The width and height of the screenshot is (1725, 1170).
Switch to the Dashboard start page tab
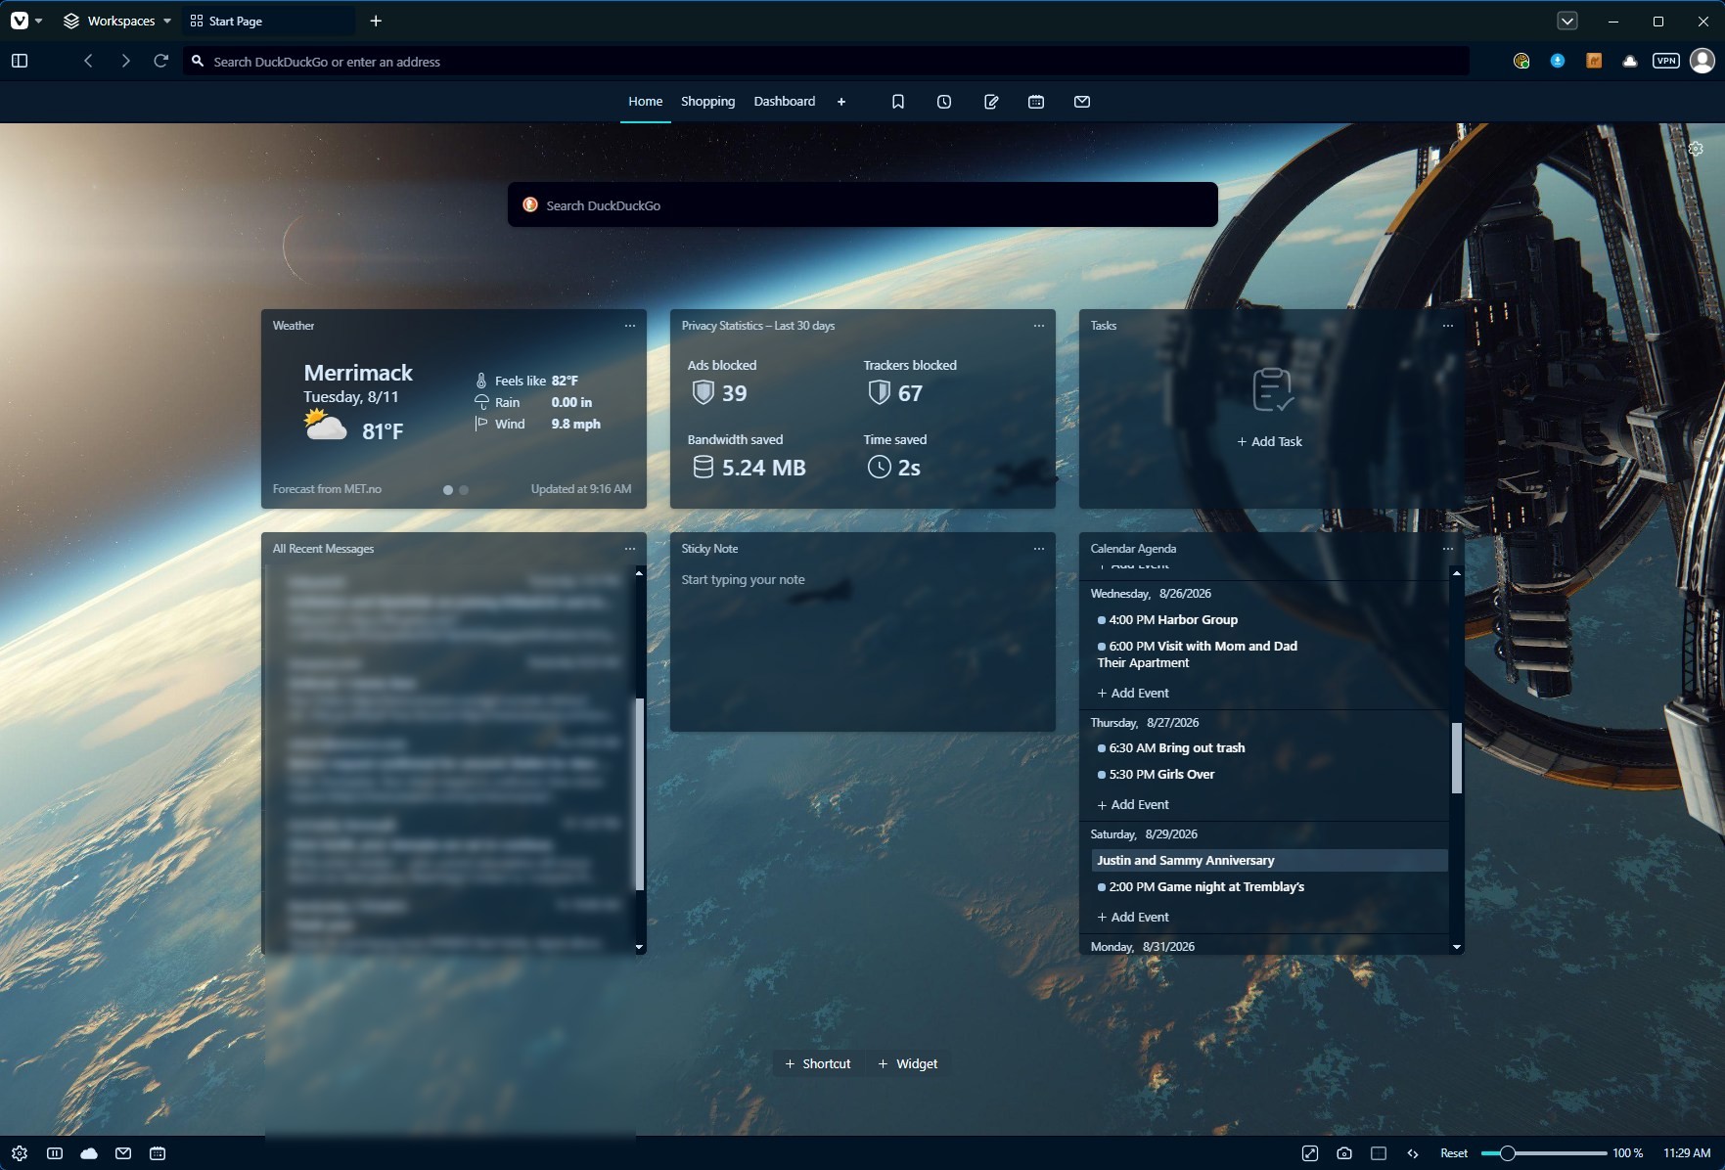tap(785, 102)
